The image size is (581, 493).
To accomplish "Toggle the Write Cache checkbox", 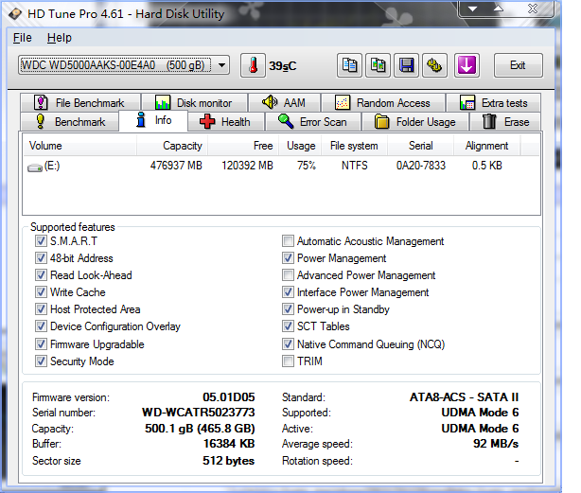I will click(41, 292).
